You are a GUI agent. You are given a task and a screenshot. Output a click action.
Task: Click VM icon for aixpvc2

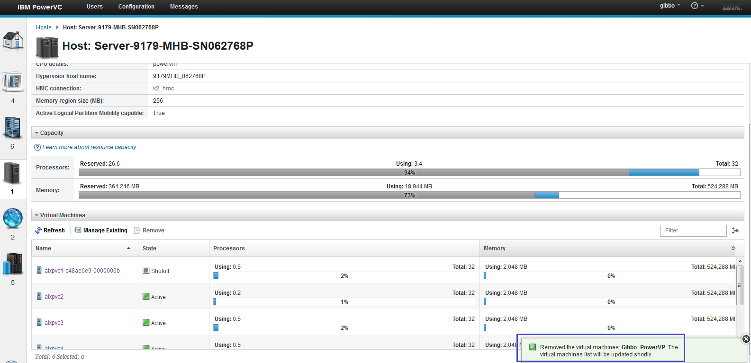(39, 296)
